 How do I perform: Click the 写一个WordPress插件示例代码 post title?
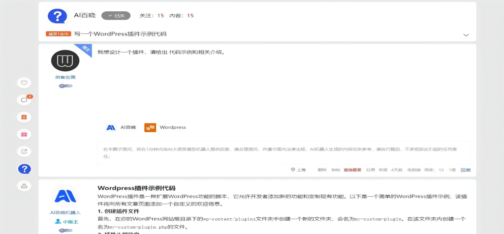pyautogui.click(x=120, y=34)
